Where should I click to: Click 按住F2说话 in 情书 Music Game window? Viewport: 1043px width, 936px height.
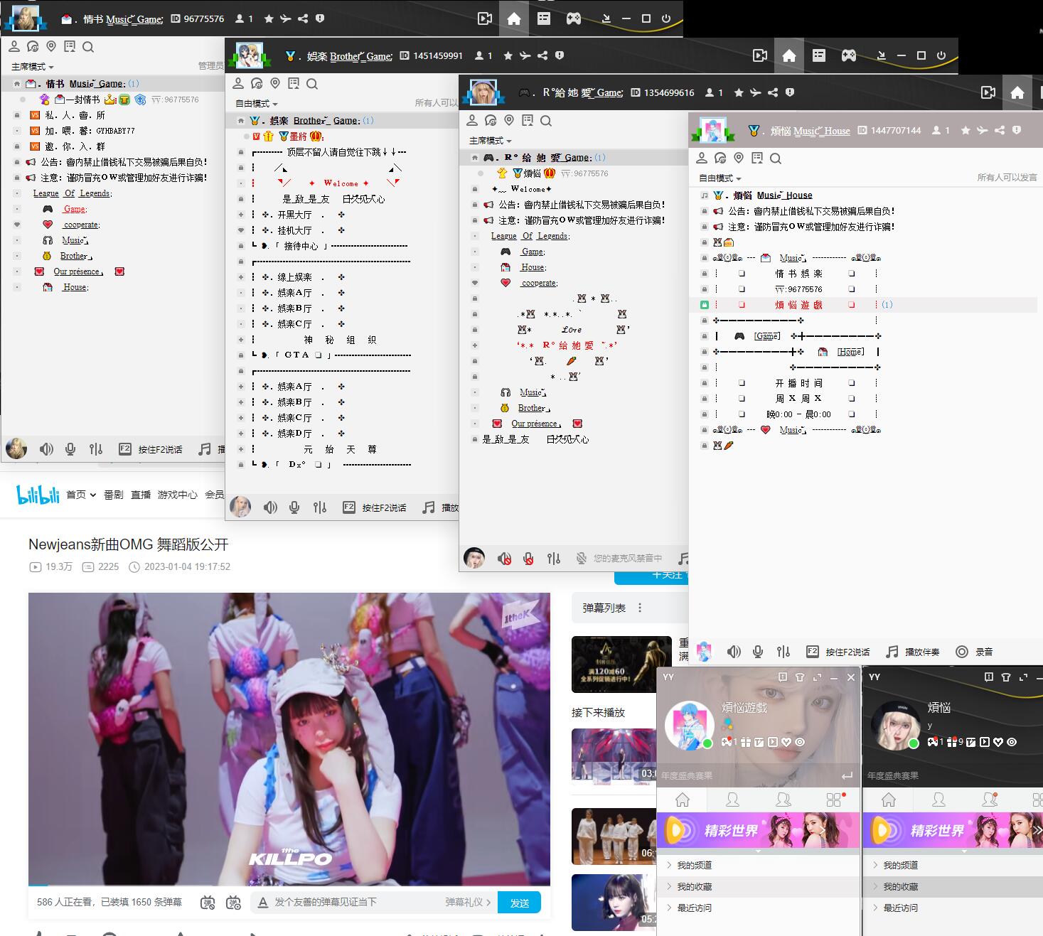pyautogui.click(x=150, y=449)
